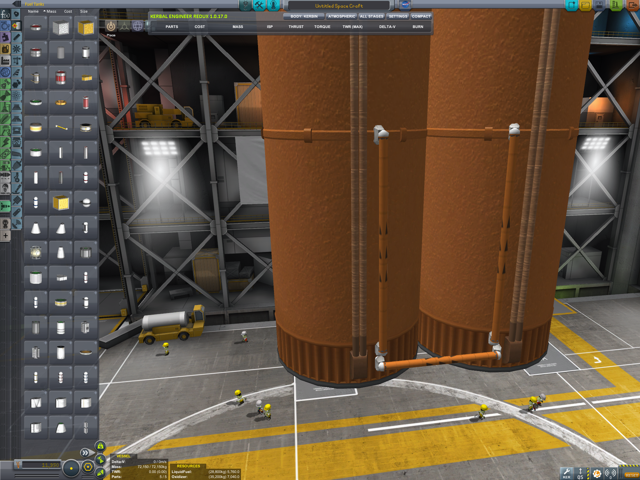Click the QS toolbar icon

click(580, 474)
